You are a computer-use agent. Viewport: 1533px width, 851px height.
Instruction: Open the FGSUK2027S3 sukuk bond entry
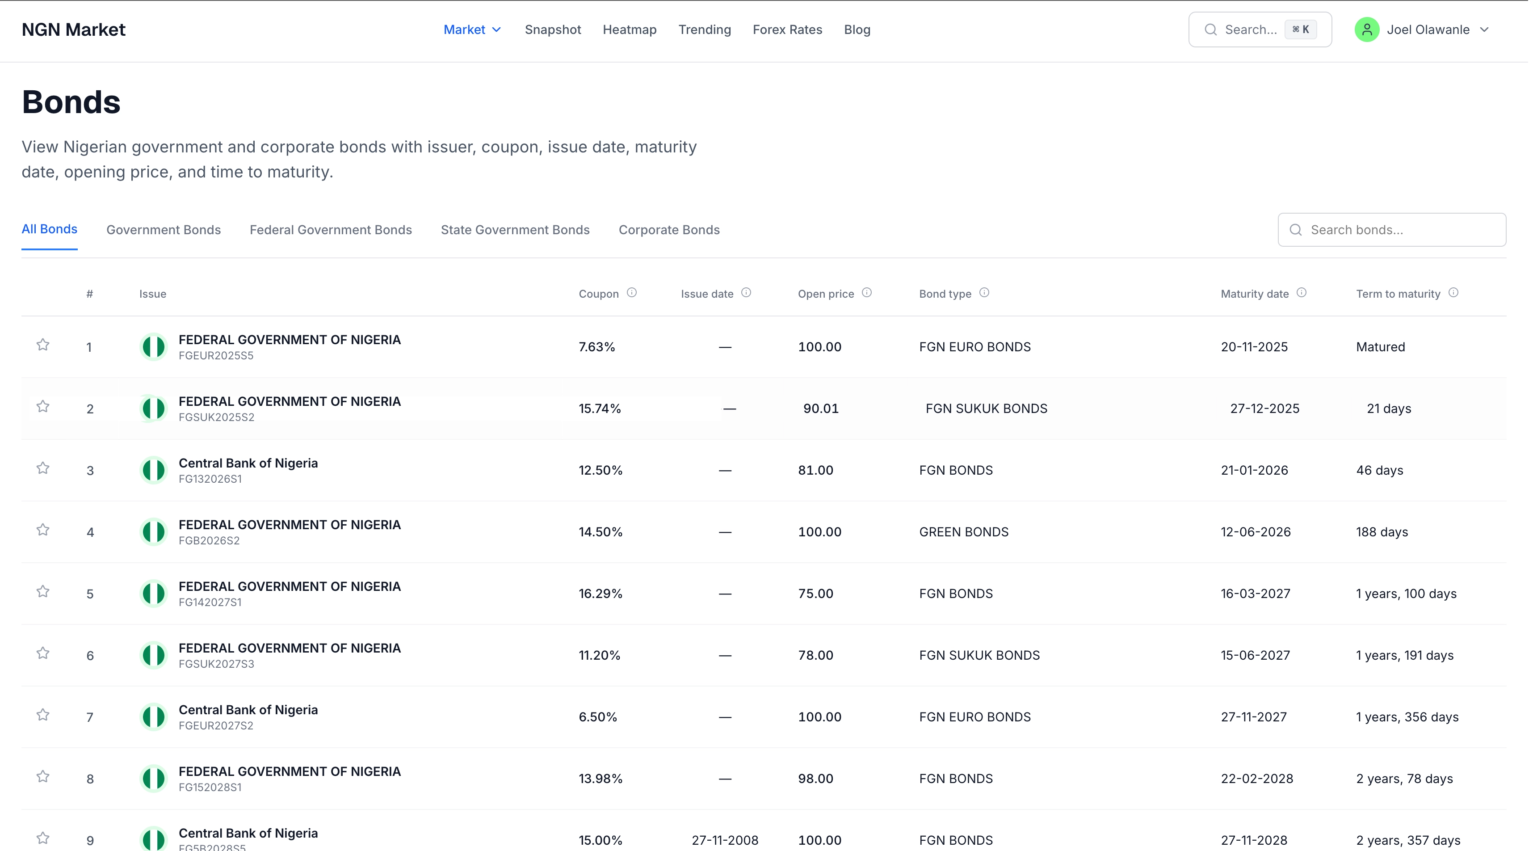289,649
